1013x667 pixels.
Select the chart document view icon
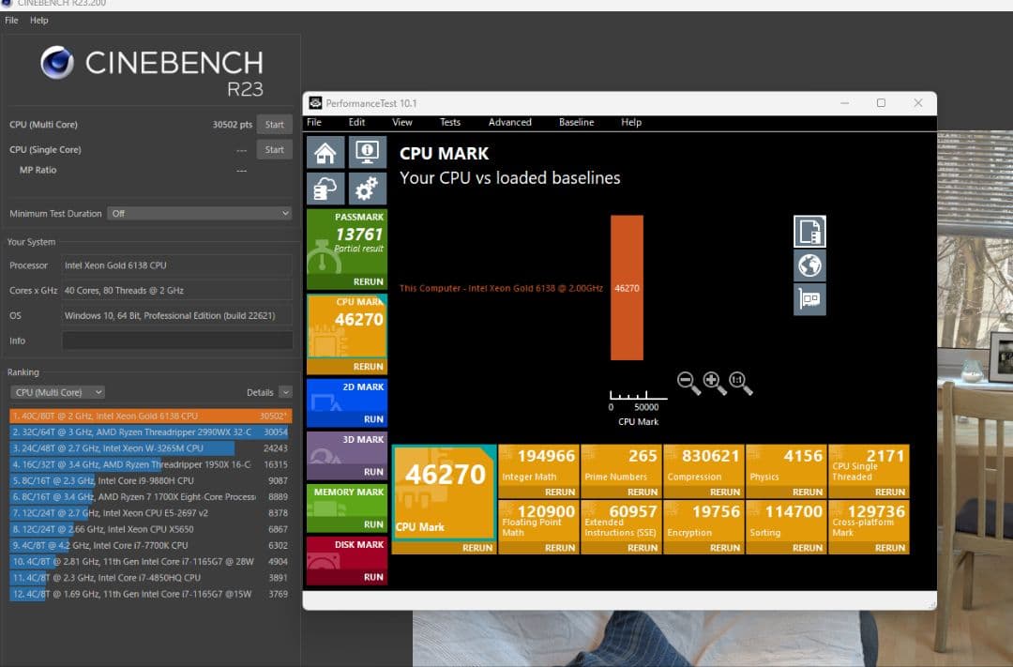(x=809, y=231)
